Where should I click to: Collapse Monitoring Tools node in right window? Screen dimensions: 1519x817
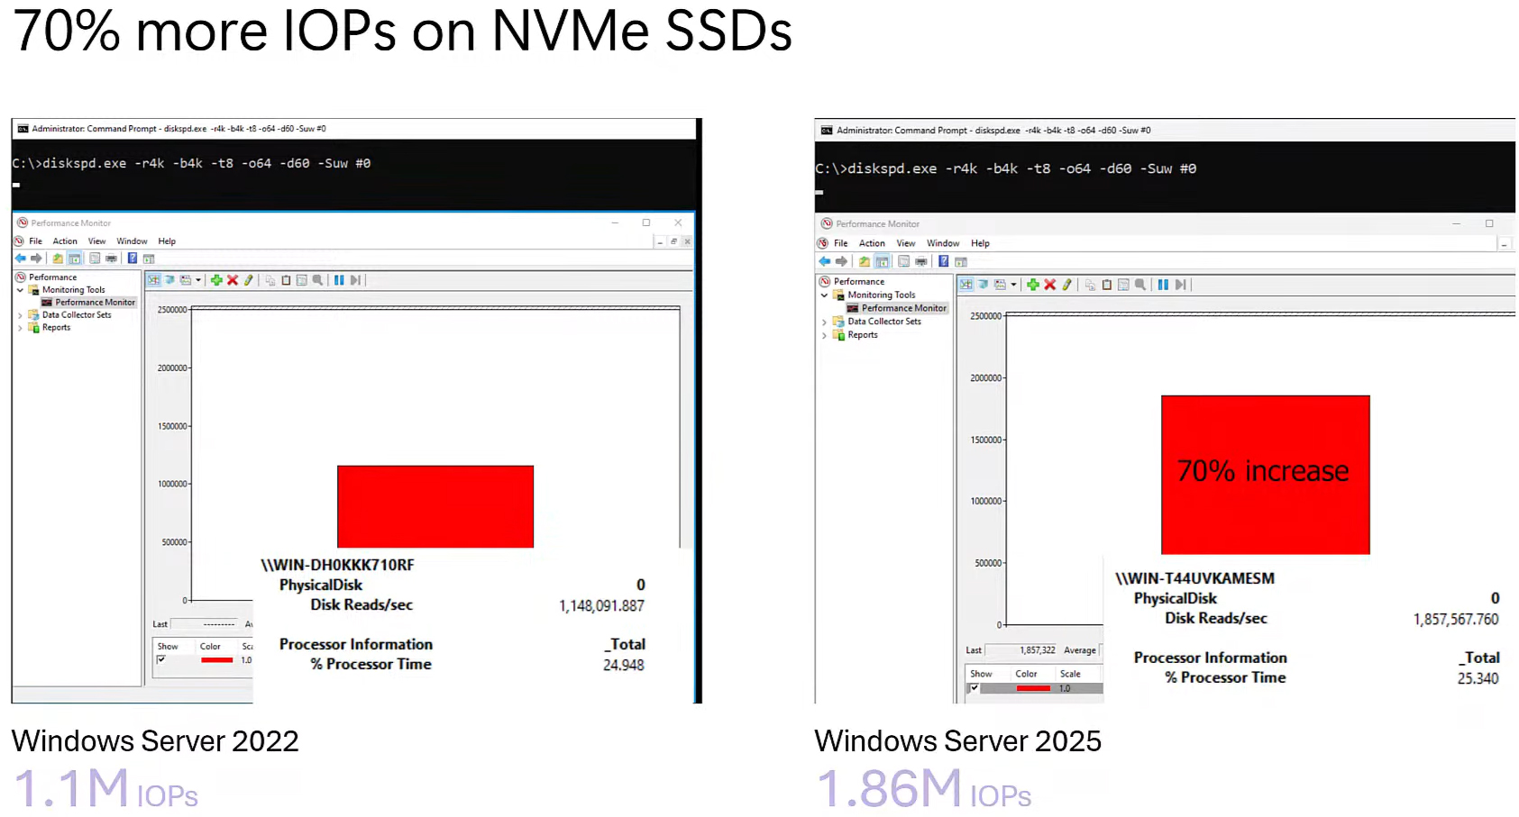pyautogui.click(x=824, y=295)
